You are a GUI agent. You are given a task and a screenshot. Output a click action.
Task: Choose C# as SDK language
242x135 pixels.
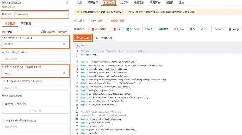(192, 29)
